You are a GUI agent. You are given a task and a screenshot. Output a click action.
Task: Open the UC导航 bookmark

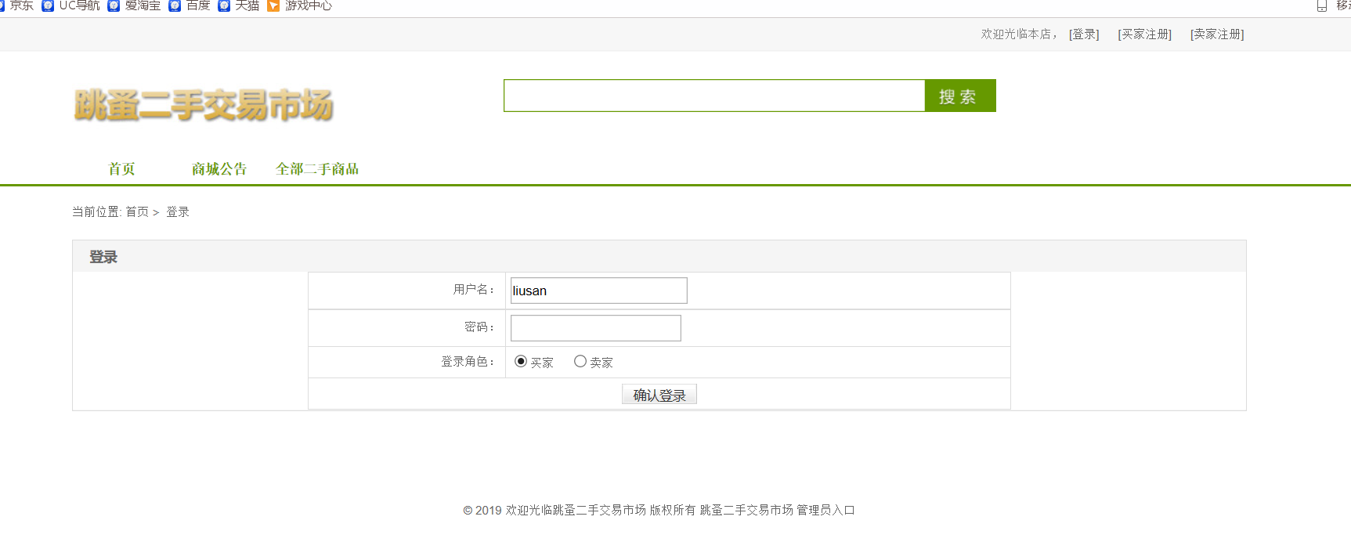click(71, 5)
